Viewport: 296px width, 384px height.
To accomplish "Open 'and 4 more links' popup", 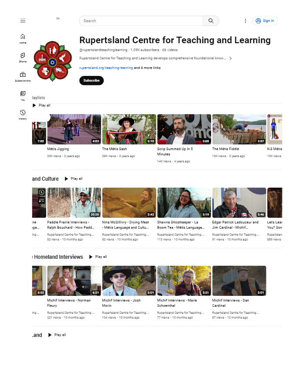I will (147, 68).
